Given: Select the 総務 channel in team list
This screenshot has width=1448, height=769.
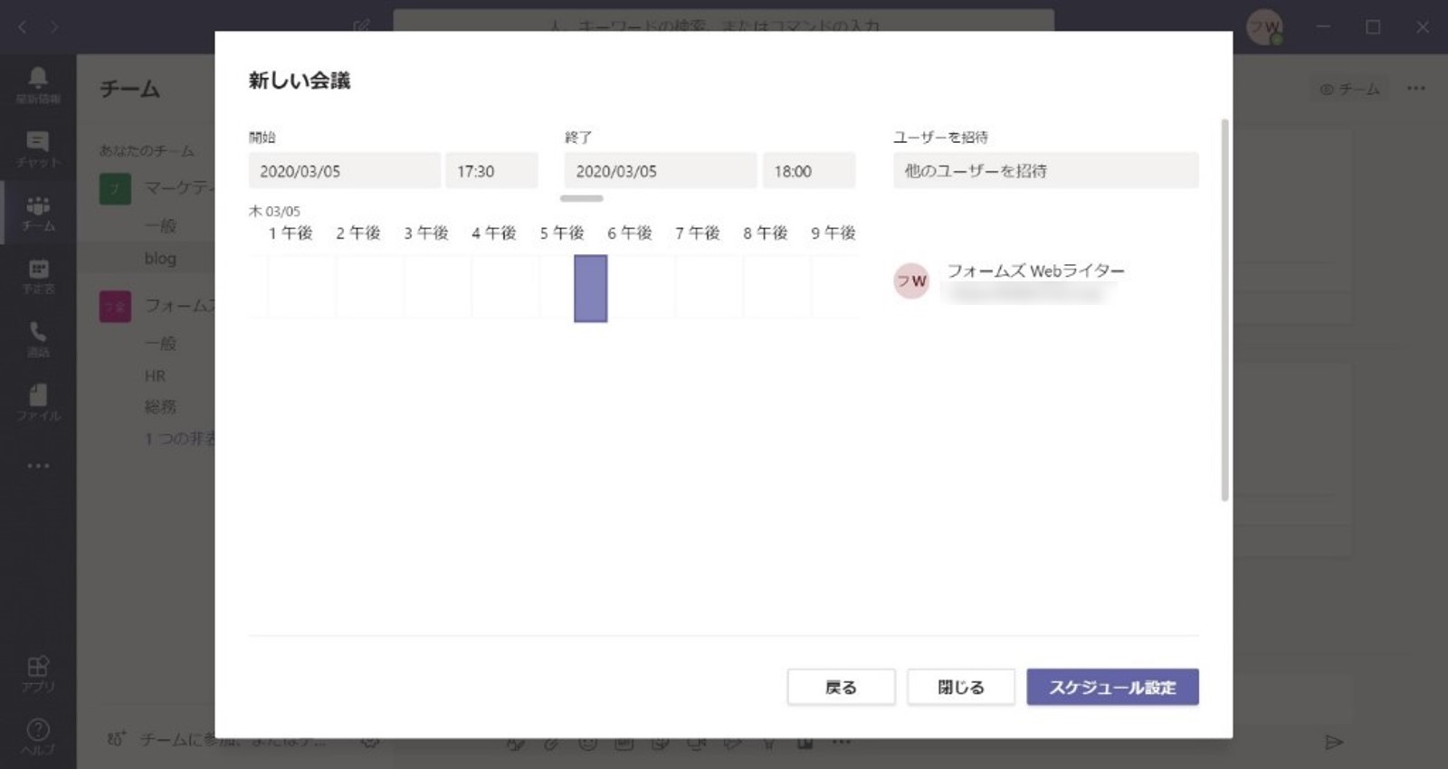Looking at the screenshot, I should (160, 407).
